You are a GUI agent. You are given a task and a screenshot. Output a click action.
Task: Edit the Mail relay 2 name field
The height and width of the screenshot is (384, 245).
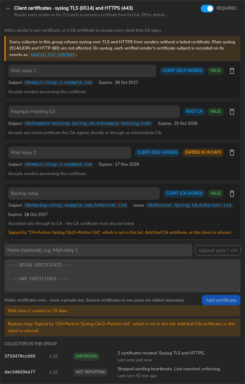click(x=70, y=153)
